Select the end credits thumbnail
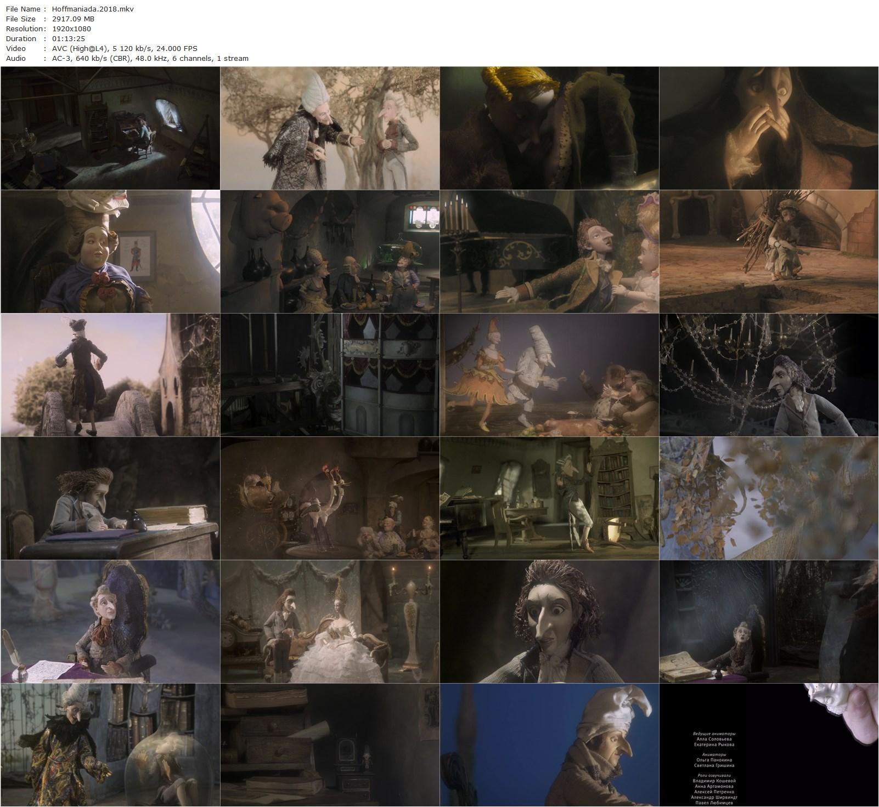879x807 pixels. point(769,745)
